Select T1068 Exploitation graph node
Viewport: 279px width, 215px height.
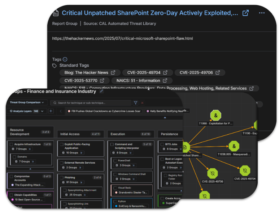click(x=215, y=115)
